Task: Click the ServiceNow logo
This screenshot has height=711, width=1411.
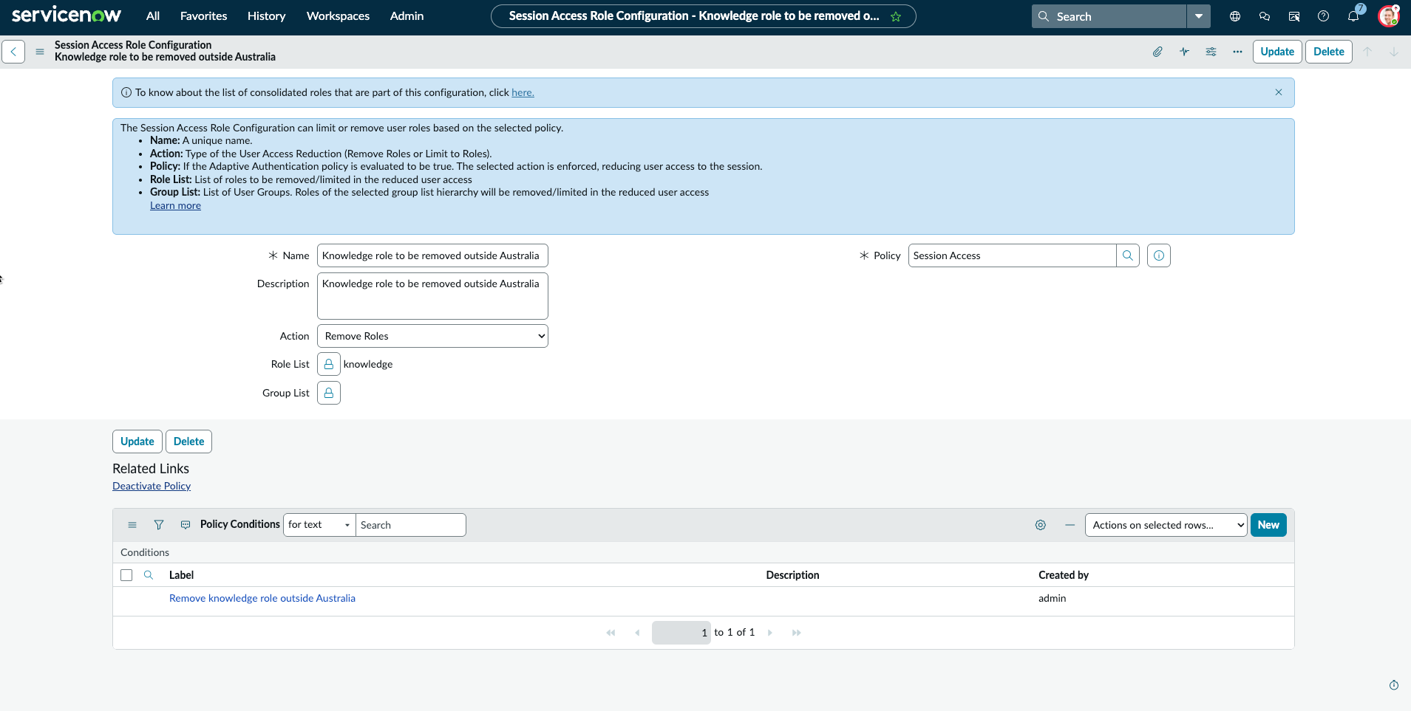Action: click(67, 15)
